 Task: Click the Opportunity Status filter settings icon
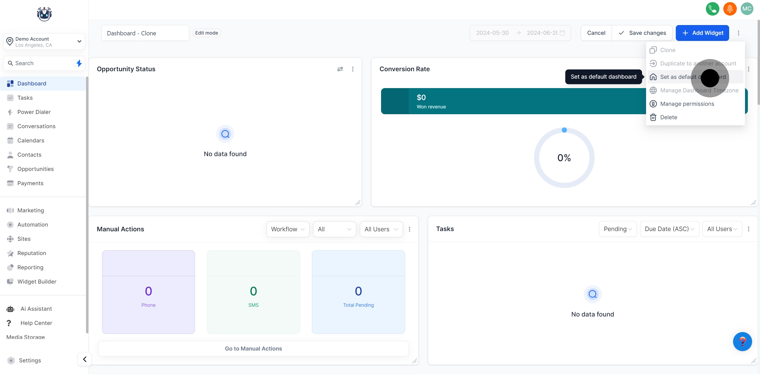point(340,69)
